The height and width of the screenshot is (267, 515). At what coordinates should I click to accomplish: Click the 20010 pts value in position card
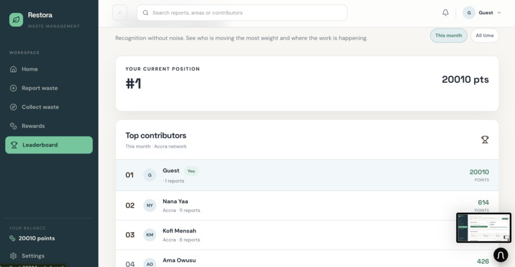[x=465, y=80]
